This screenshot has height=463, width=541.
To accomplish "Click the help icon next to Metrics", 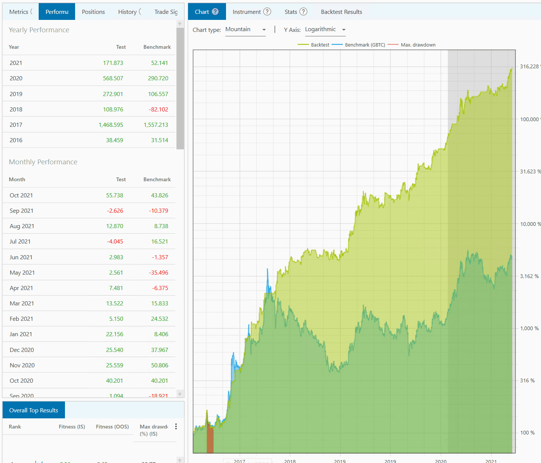I will pyautogui.click(x=32, y=12).
